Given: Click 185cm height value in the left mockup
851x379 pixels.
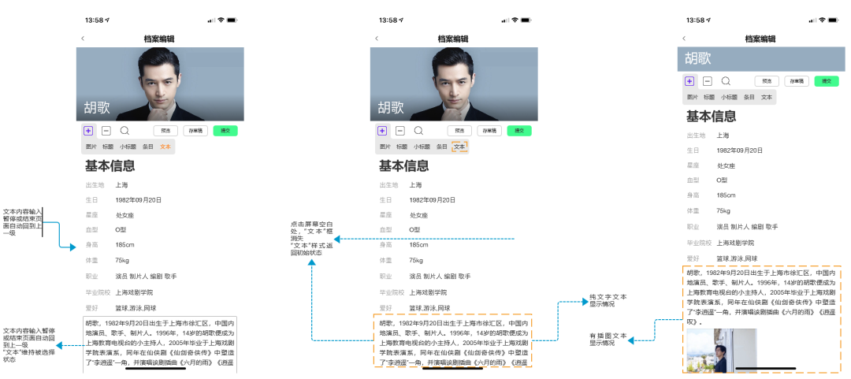Looking at the screenshot, I should tap(124, 245).
